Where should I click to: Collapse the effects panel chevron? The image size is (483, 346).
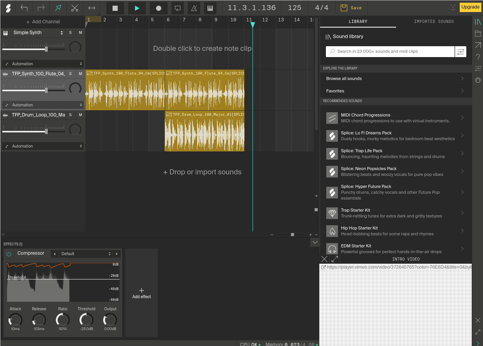coord(315,242)
